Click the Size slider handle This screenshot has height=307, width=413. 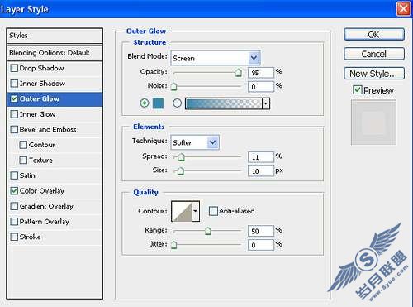[x=180, y=171]
